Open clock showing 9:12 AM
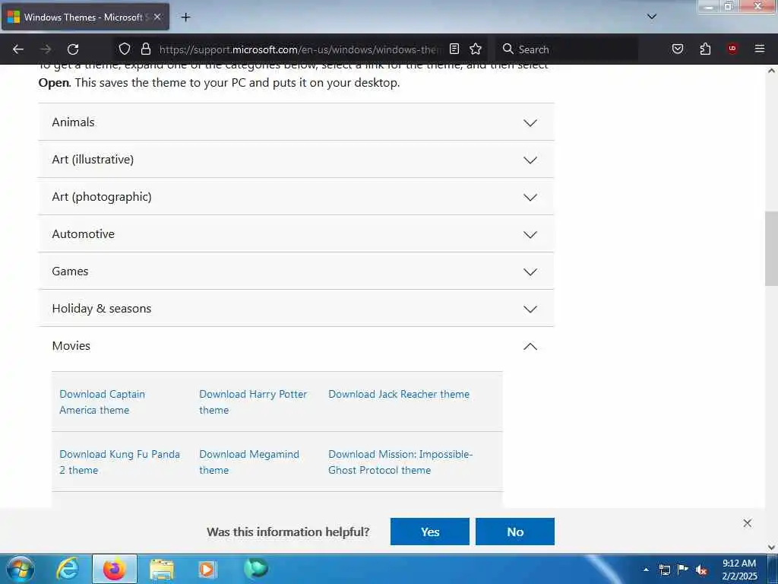The image size is (778, 584). 739,570
